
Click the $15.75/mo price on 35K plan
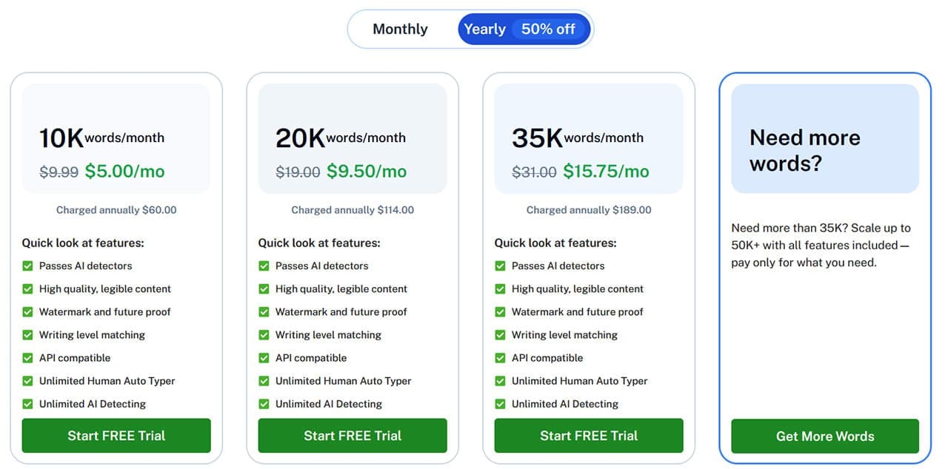point(606,172)
